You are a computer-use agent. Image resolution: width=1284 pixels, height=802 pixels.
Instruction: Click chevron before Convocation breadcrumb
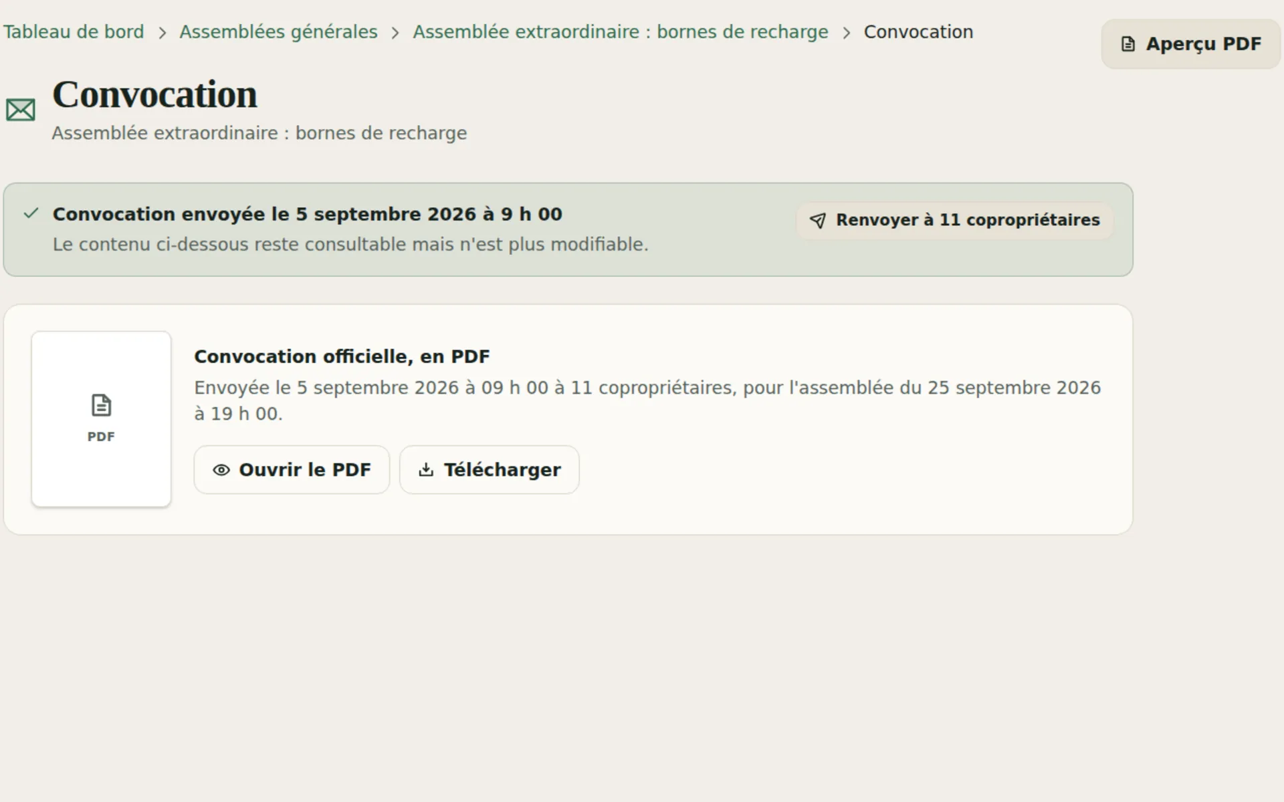(846, 33)
